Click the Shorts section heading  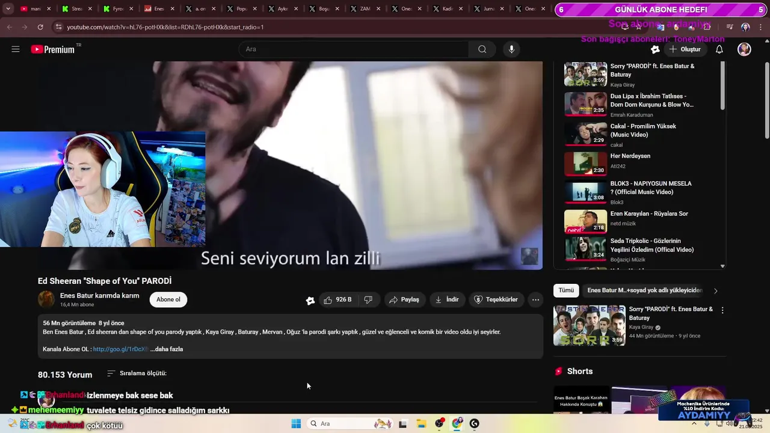pyautogui.click(x=580, y=371)
